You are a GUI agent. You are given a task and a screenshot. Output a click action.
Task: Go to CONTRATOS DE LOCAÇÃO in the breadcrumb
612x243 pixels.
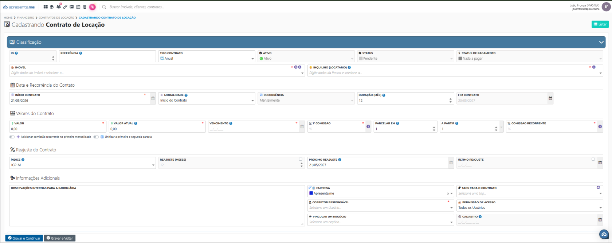click(56, 17)
